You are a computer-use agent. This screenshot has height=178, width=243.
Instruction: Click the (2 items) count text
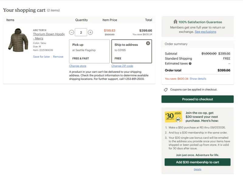(53, 10)
